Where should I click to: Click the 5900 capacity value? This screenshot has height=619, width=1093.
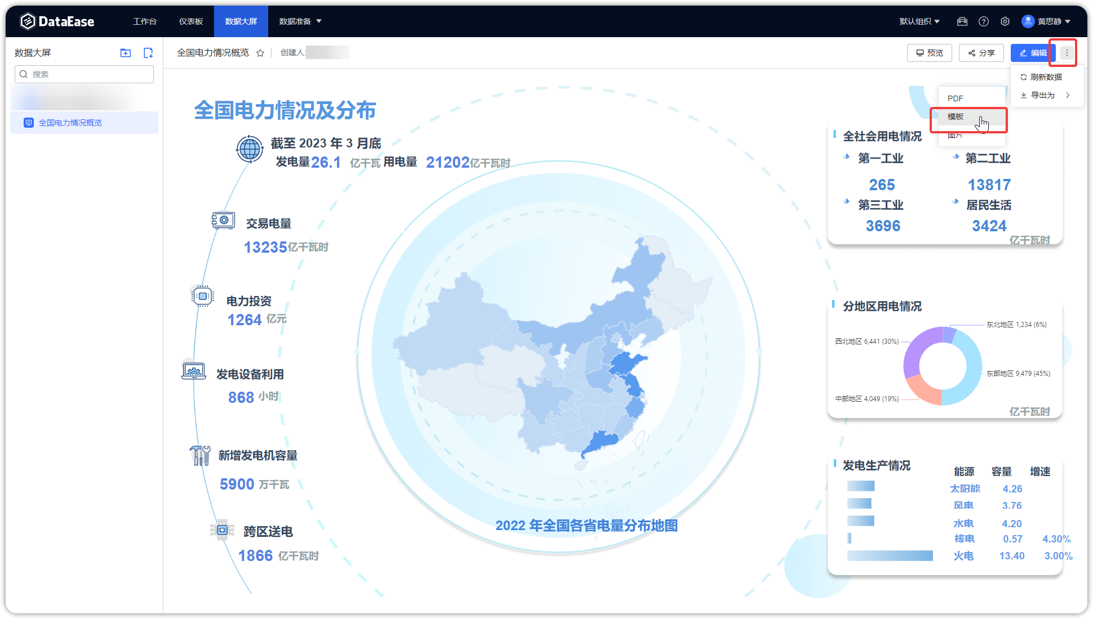tap(237, 484)
